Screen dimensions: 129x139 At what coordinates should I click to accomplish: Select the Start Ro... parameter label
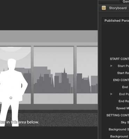pyautogui.click(x=123, y=73)
